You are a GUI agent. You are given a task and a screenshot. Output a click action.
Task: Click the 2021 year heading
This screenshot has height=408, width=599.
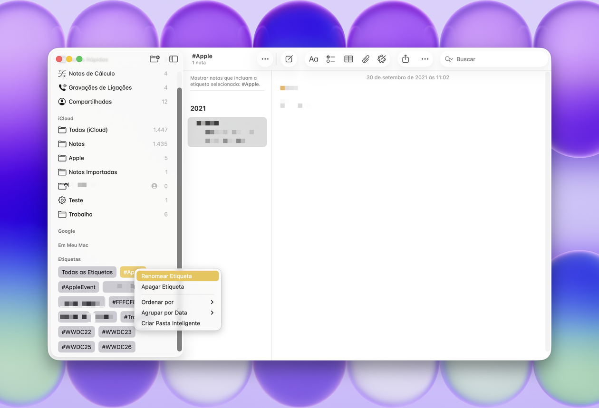[198, 108]
